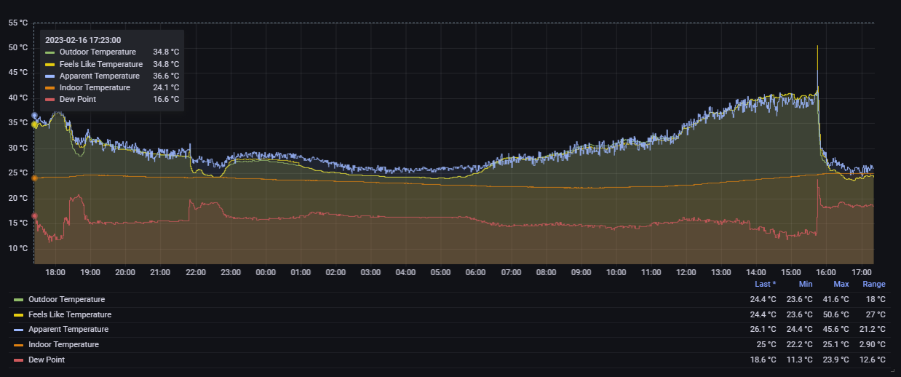The height and width of the screenshot is (377, 901).
Task: Sort legend by Last column header
Action: [765, 284]
